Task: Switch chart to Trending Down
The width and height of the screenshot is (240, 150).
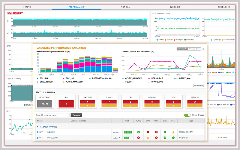Action: (x=194, y=49)
